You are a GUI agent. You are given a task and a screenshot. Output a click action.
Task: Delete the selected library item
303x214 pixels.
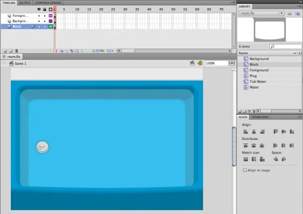(254, 111)
